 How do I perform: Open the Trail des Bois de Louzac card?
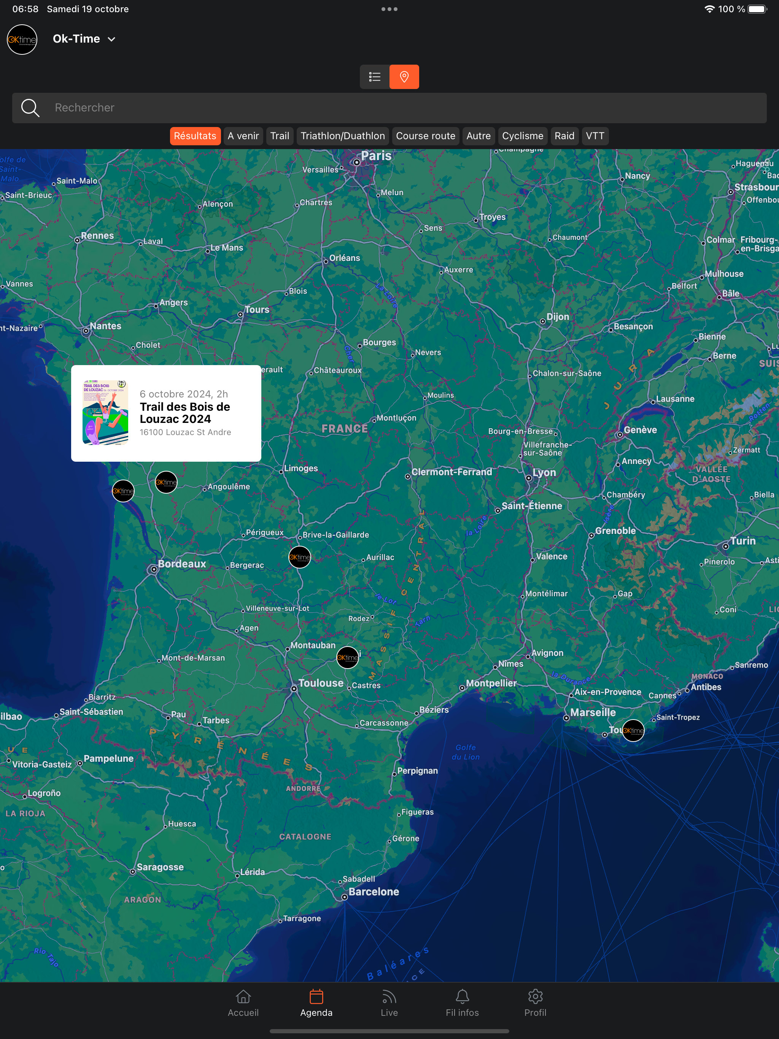[166, 413]
